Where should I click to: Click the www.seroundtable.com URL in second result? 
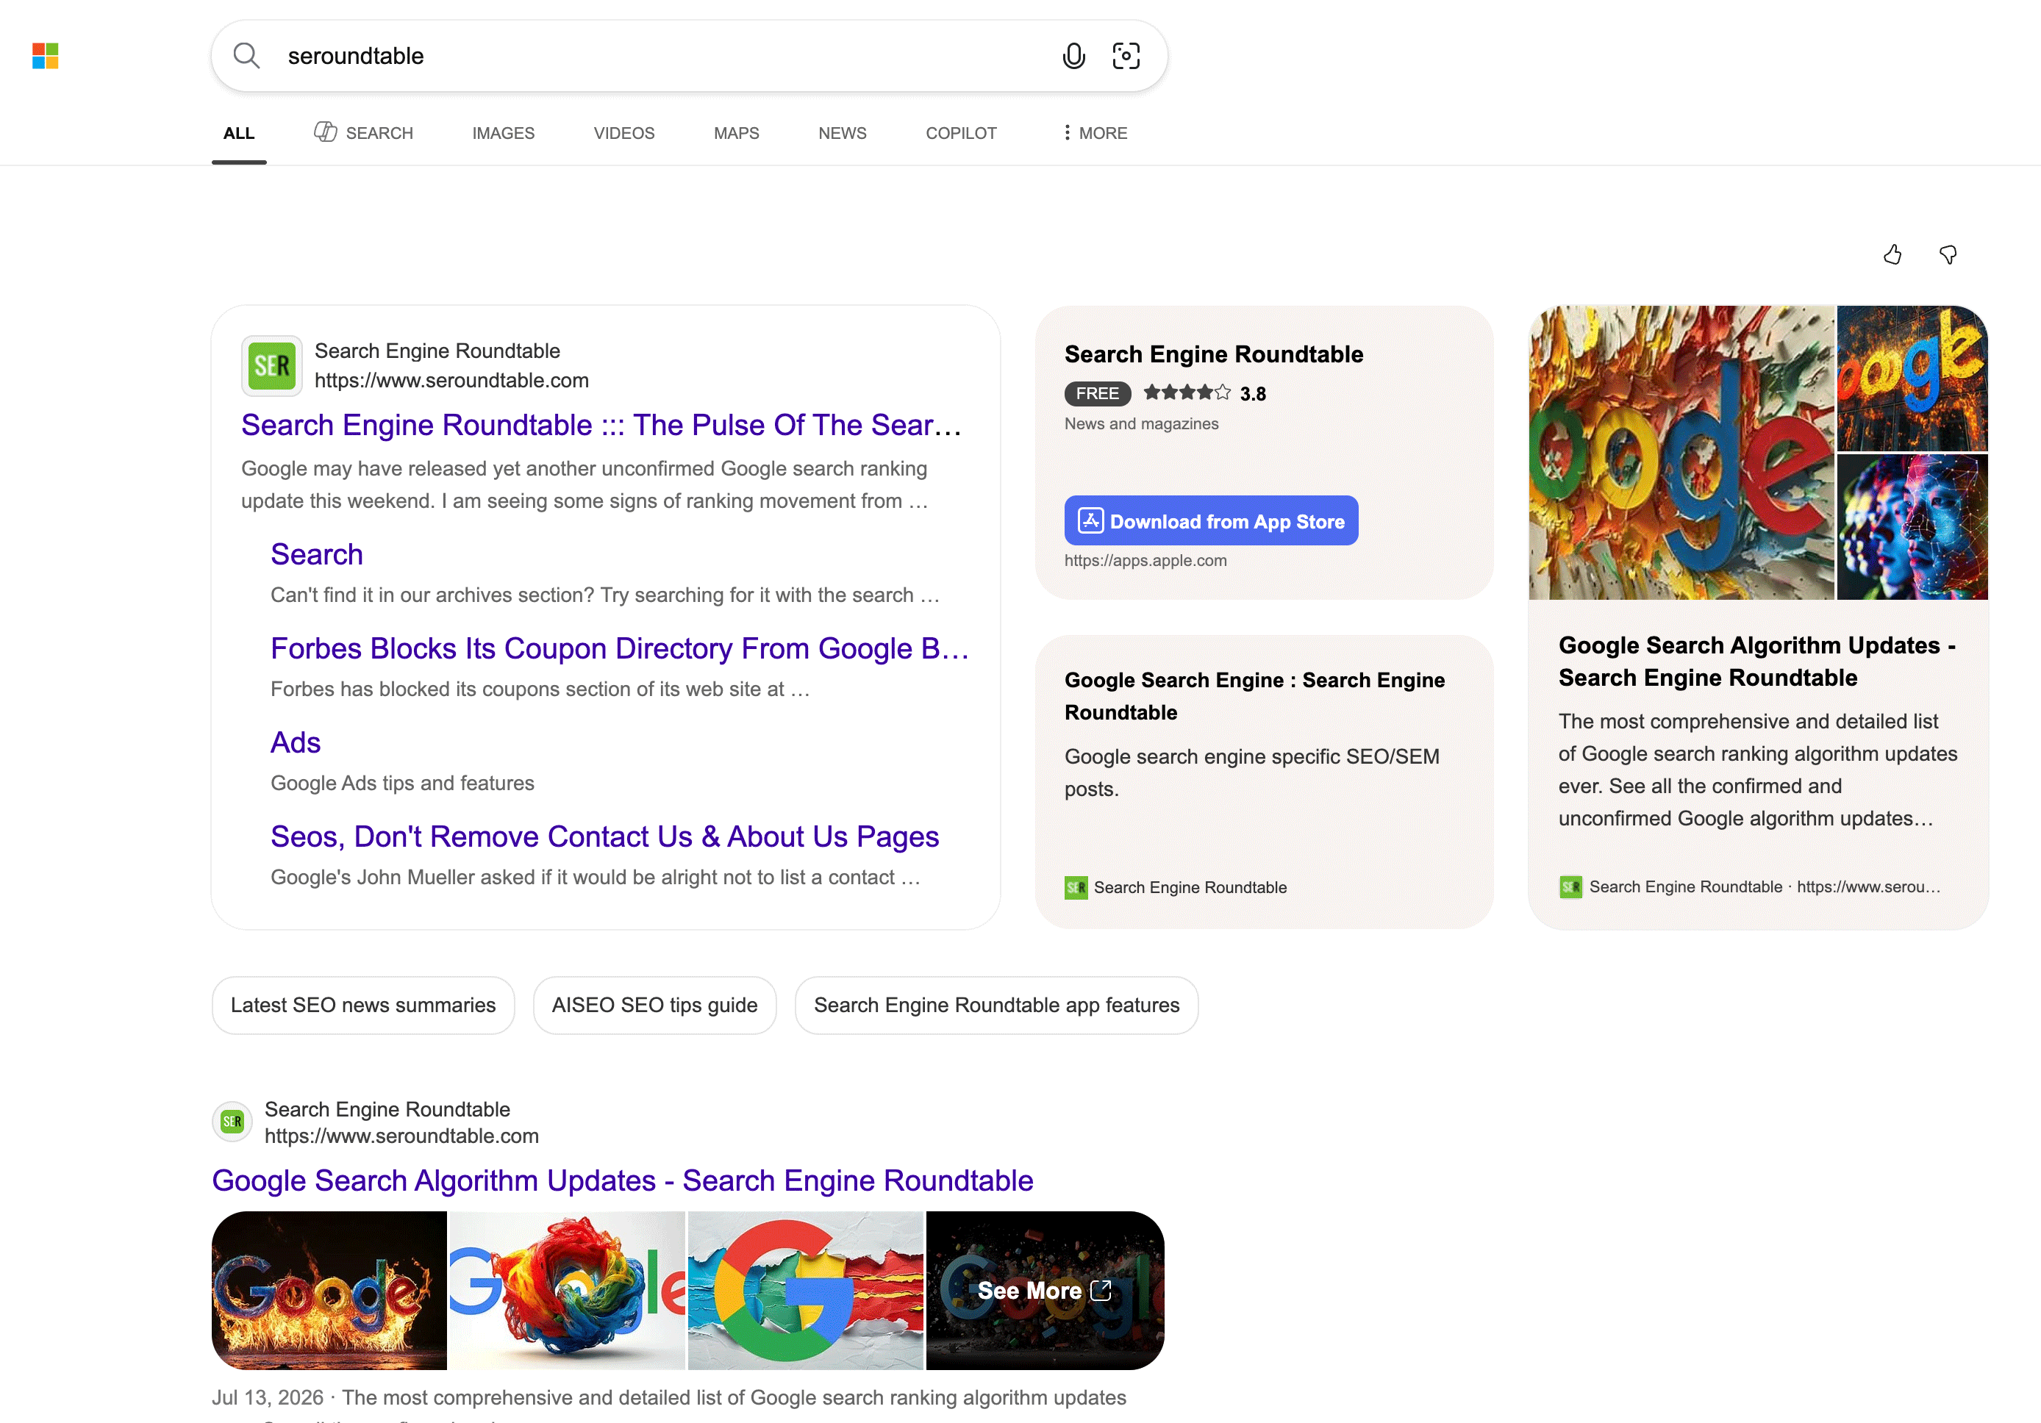tap(401, 1136)
